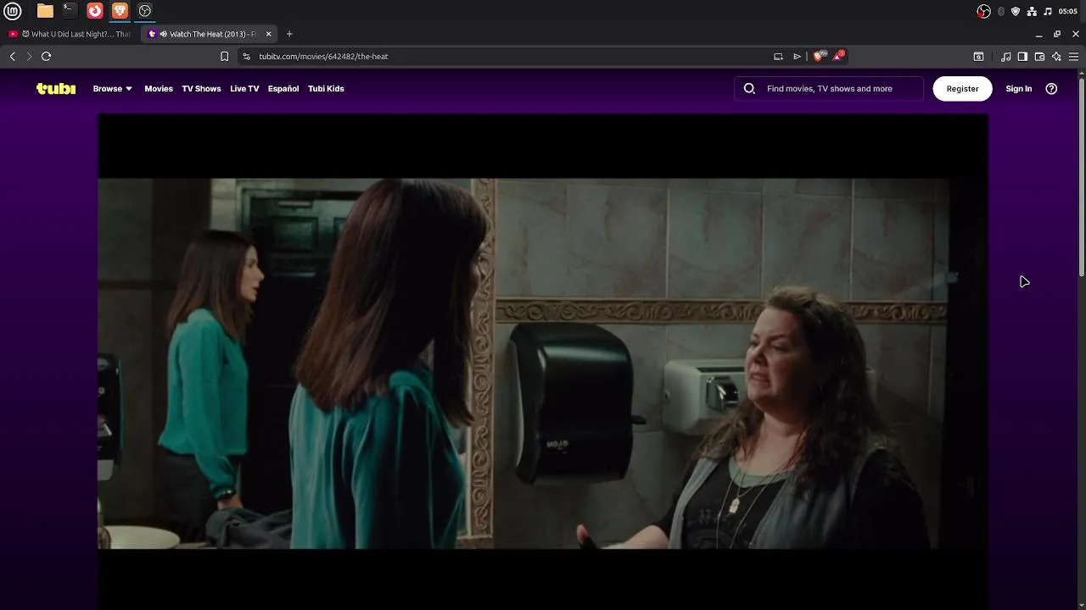Click the magnifier search icon on Tubi
Screen dimensions: 1086x610
click(x=749, y=88)
